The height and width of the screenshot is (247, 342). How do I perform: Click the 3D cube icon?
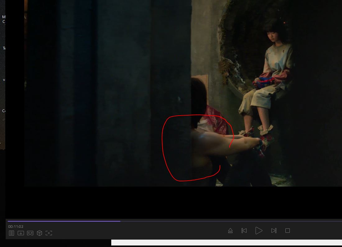pos(39,233)
